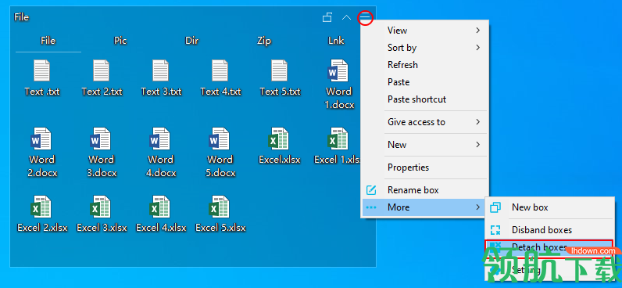The image size is (622, 288).
Task: Choose Refresh from the context menu
Action: click(x=424, y=65)
